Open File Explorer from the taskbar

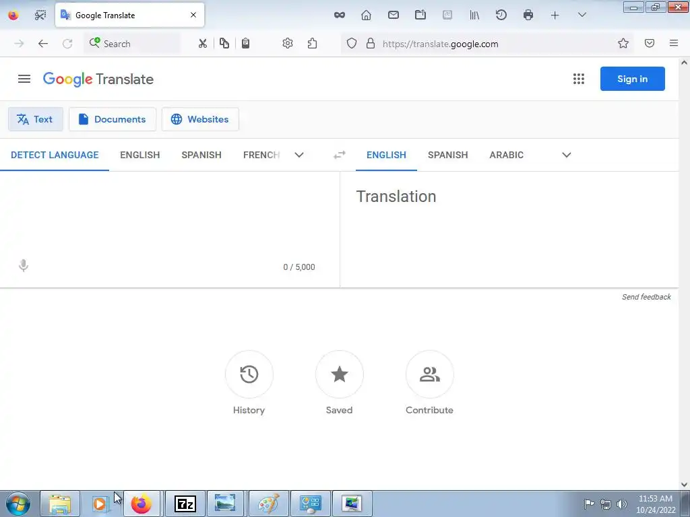(60, 504)
